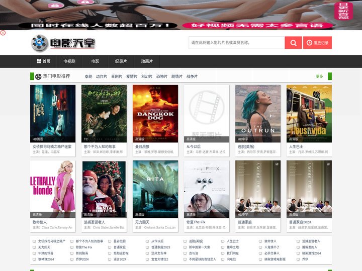
Task: Open 不同星球的奇怪恋人 in the title list
Action: coord(203,259)
